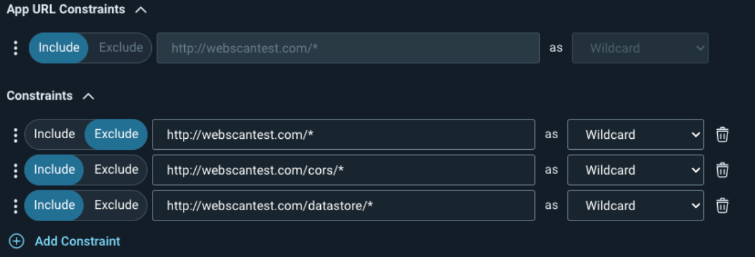Click drag handle dots of cors/* constraint
Viewport: 755px width, 257px height.
click(x=16, y=170)
